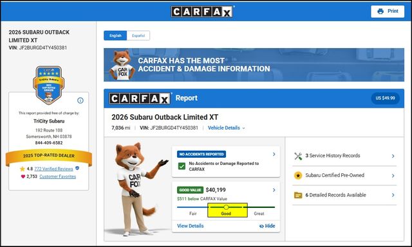412x247 pixels.
Task: Click the US $49.99 price pill
Action: coord(385,98)
